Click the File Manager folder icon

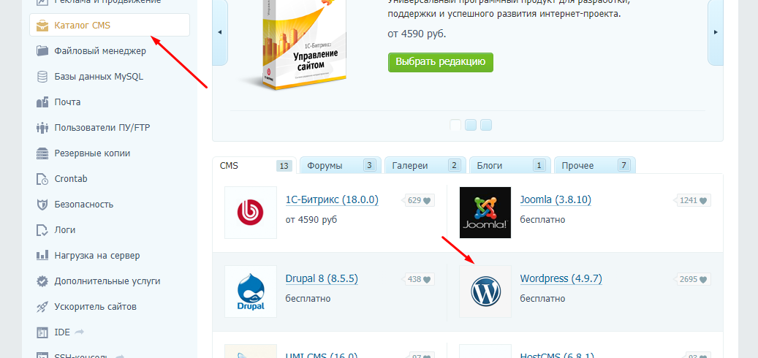pos(42,51)
